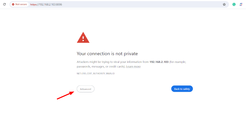The width and height of the screenshot is (246, 121).
Task: Open the Not secure site information chip
Action: (x=19, y=4)
